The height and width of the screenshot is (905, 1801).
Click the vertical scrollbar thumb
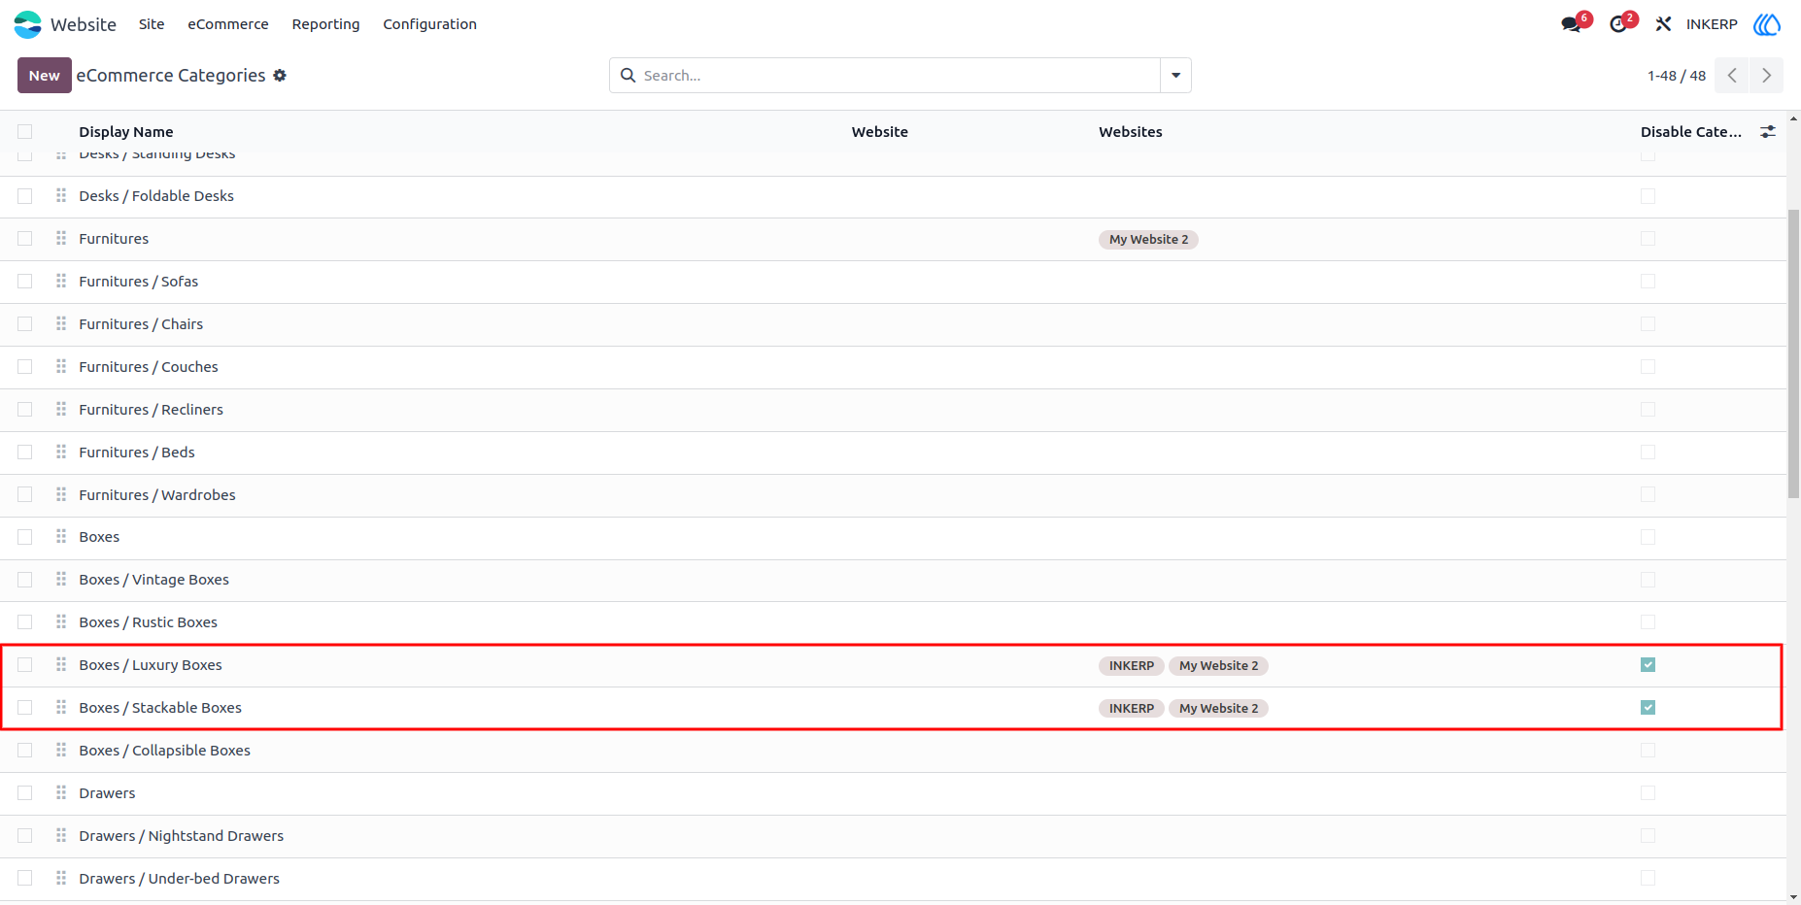click(1793, 354)
